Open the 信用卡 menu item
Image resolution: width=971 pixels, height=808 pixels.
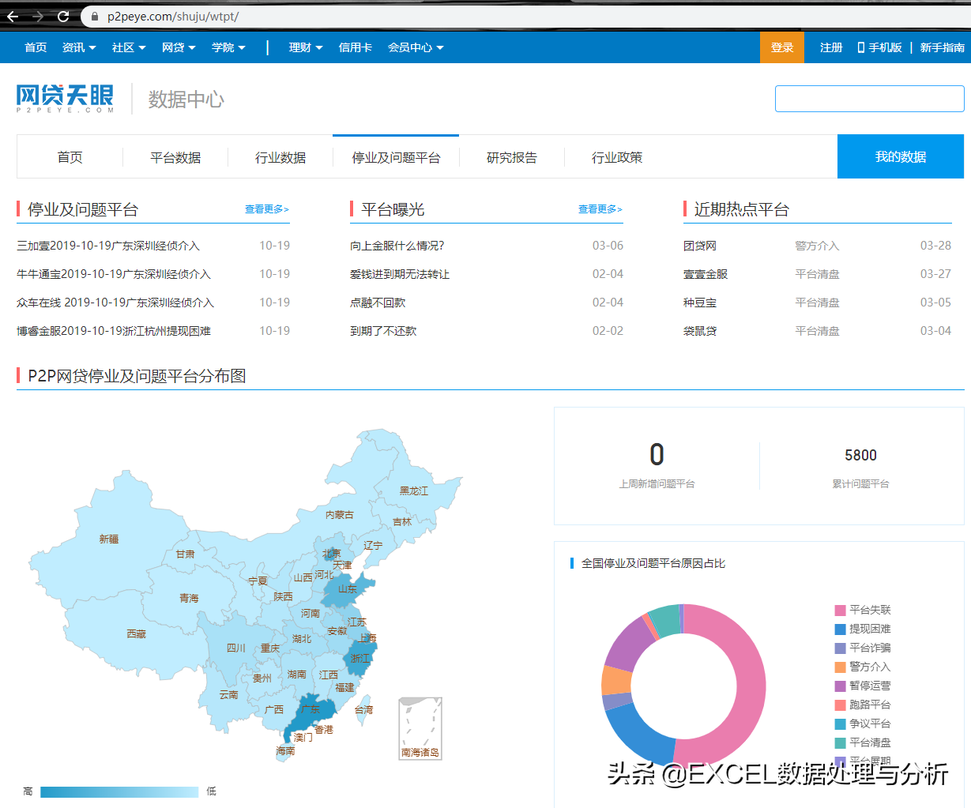[x=356, y=47]
